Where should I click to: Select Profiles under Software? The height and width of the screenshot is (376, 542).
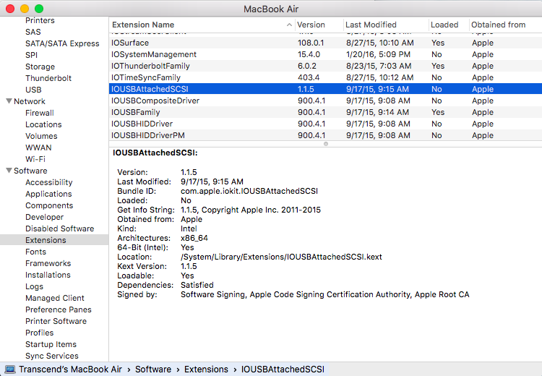tap(40, 333)
